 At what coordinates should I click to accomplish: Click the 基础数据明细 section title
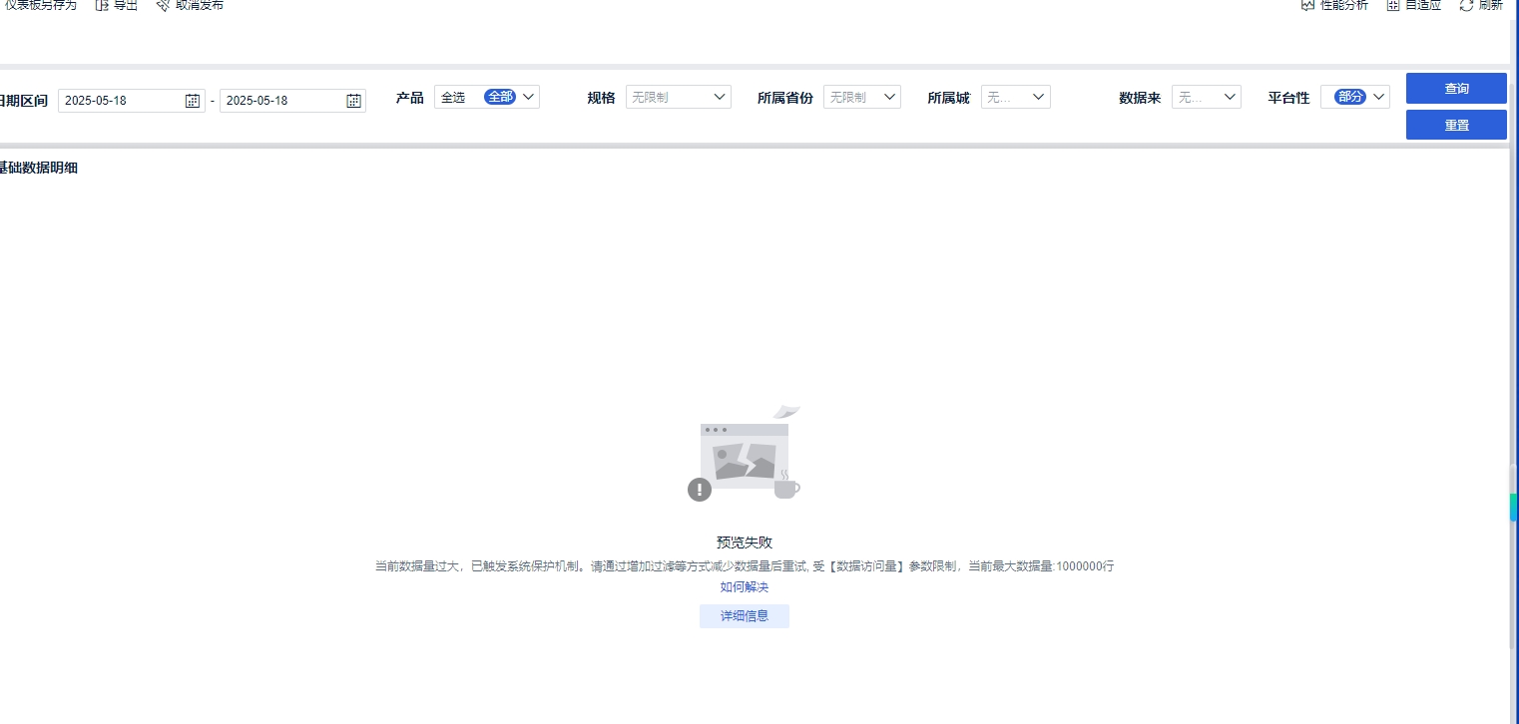click(38, 168)
